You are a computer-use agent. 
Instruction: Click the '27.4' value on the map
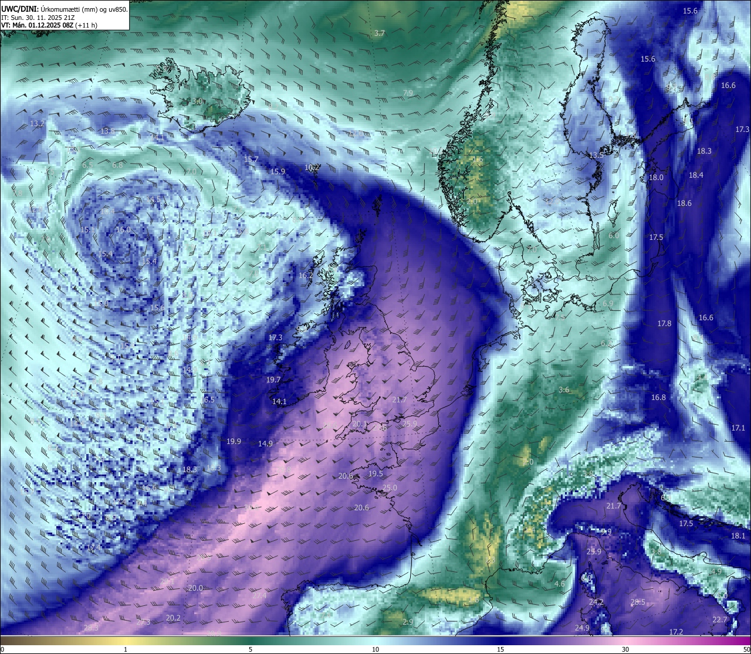click(259, 595)
